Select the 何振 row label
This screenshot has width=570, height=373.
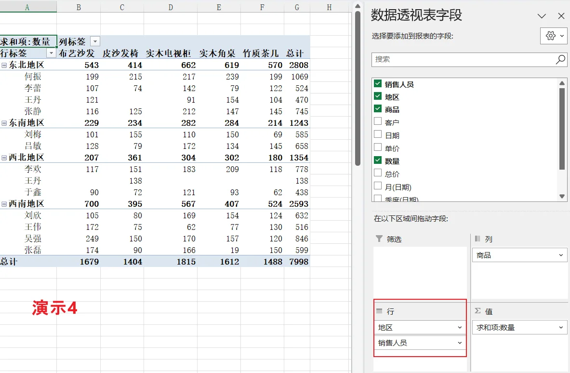(33, 77)
